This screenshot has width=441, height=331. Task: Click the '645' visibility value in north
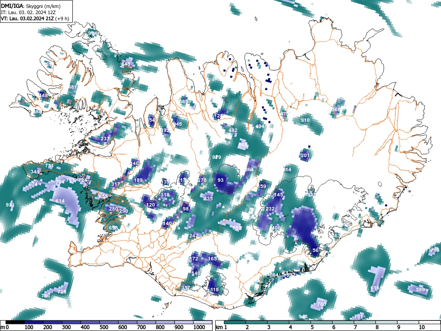pos(126,64)
